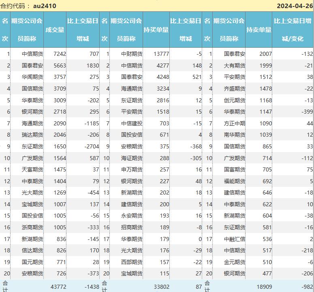Select volume value 7242
Viewport: 314px width, 292px height.
tap(60, 54)
